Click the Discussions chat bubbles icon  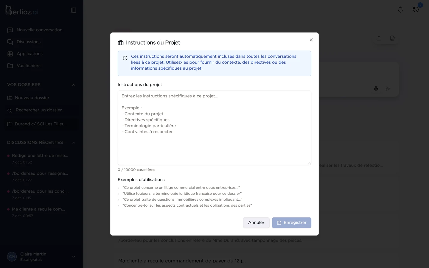(10, 42)
